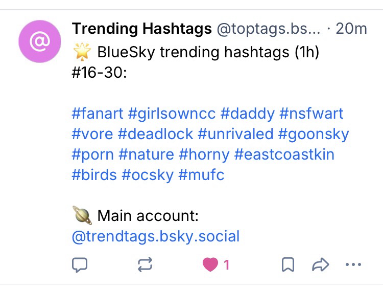Open the Trending Hashtags profile avatar
The image size is (383, 288).
(x=39, y=42)
